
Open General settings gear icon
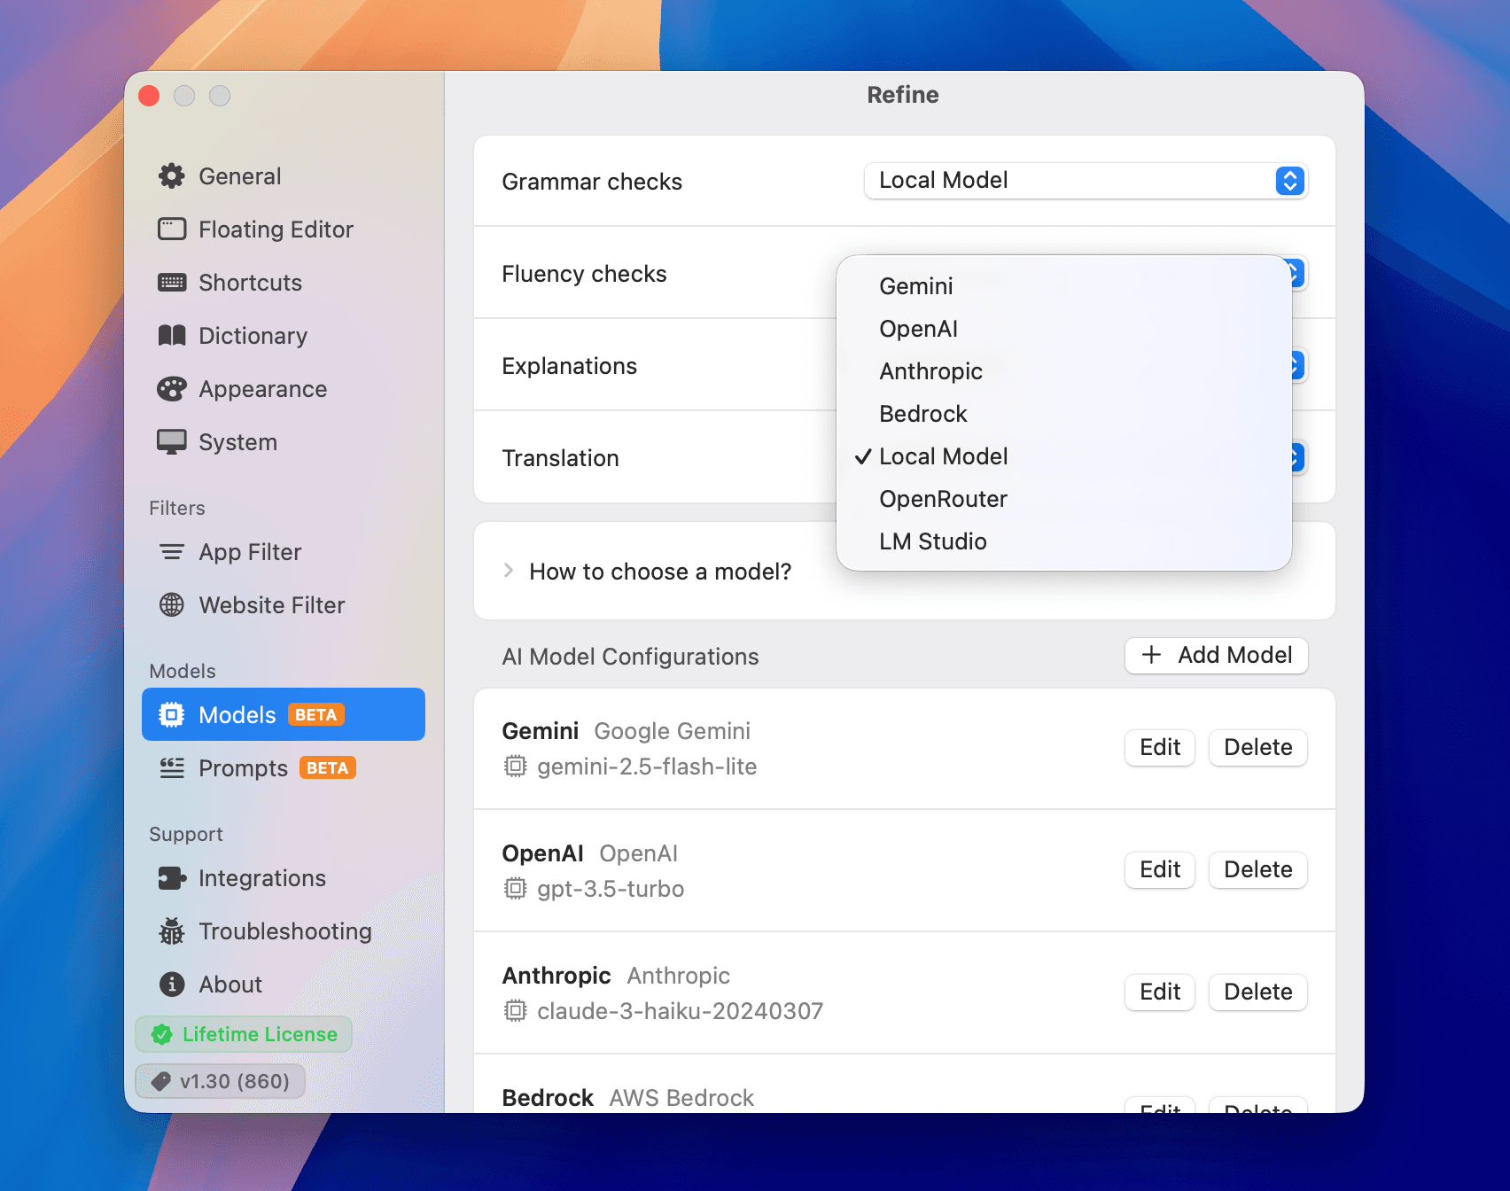tap(172, 176)
